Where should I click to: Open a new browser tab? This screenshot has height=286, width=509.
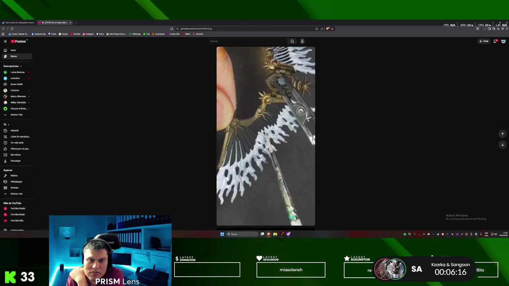[x=76, y=23]
